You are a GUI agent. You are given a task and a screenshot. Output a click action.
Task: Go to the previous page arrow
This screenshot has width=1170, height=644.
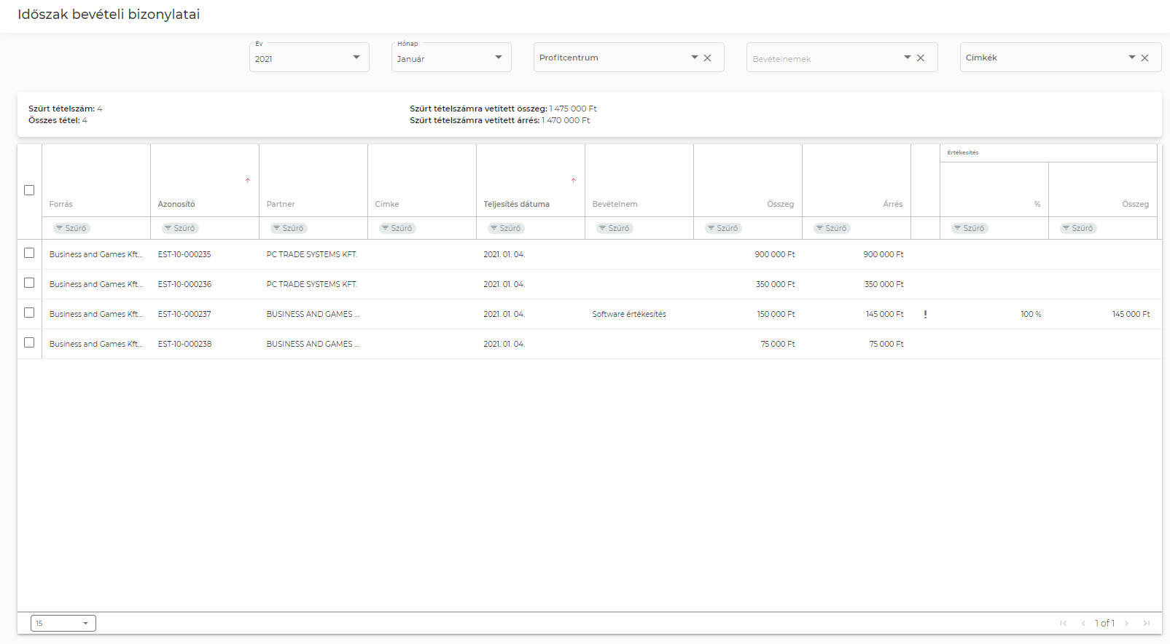pyautogui.click(x=1083, y=624)
